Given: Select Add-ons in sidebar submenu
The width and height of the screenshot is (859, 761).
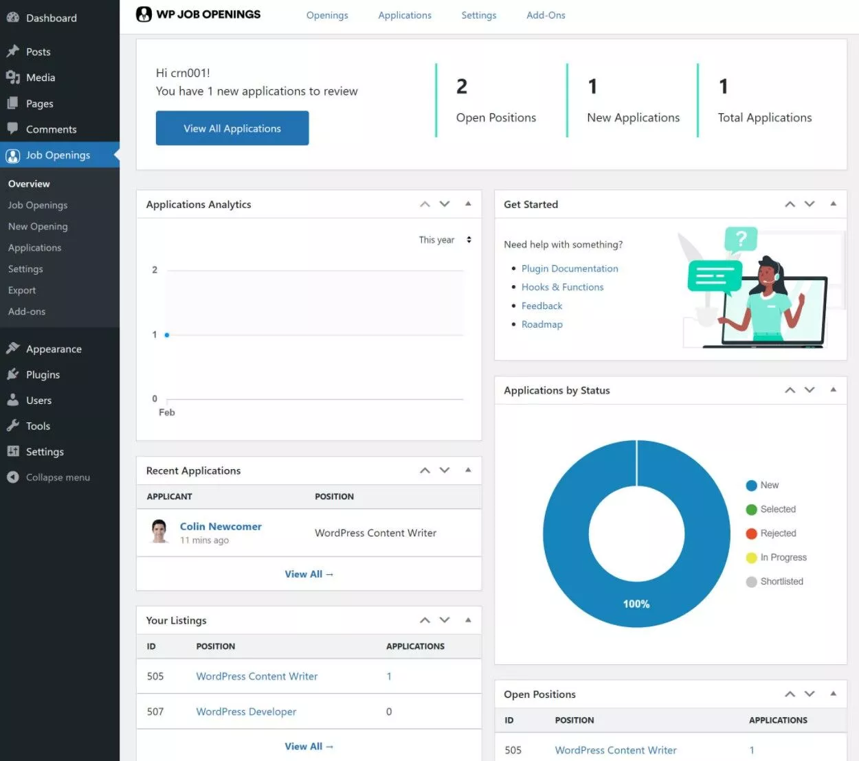Looking at the screenshot, I should [x=27, y=312].
